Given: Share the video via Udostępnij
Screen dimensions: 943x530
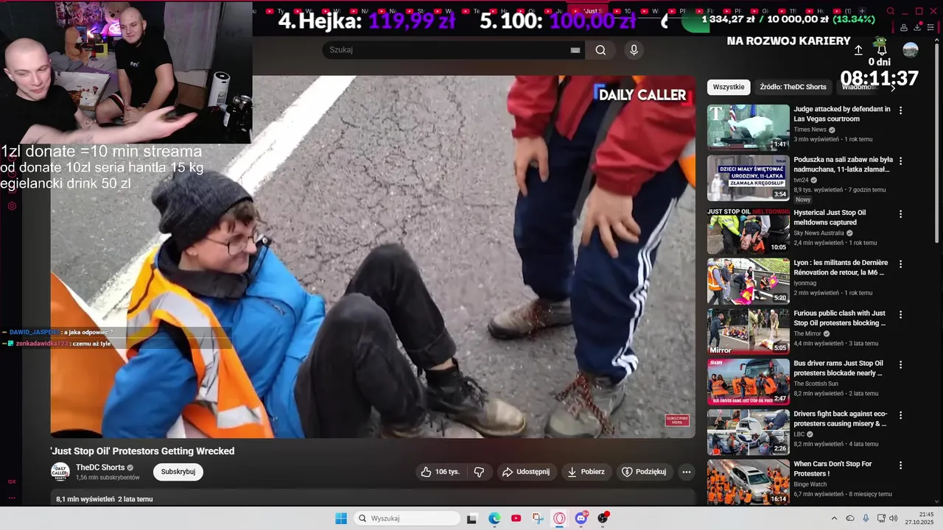Looking at the screenshot, I should (x=525, y=472).
